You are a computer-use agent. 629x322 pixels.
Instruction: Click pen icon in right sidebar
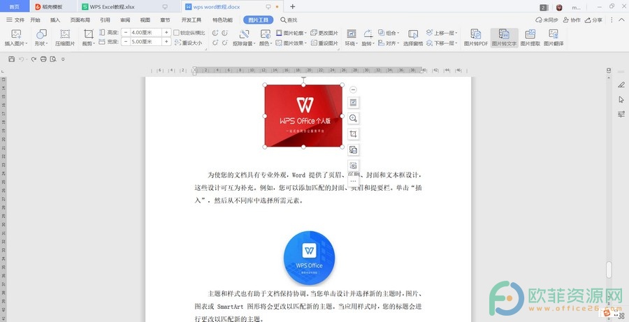point(621,85)
